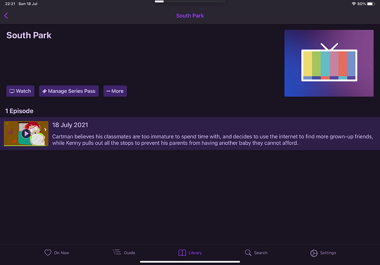Select the Library book icon
This screenshot has width=380, height=265.
(183, 252)
